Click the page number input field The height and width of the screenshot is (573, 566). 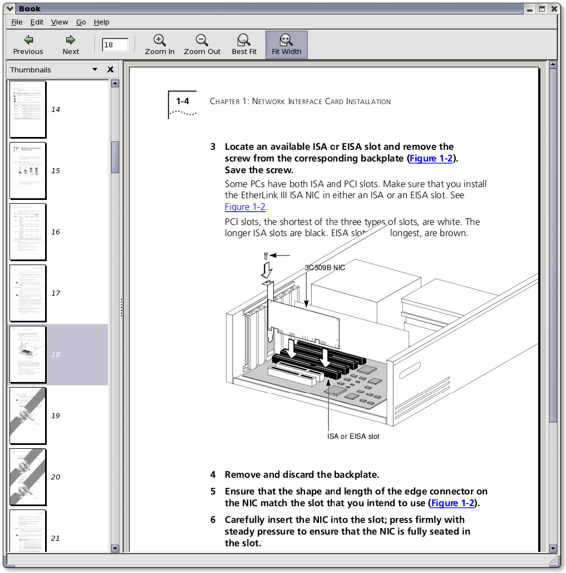(x=115, y=45)
